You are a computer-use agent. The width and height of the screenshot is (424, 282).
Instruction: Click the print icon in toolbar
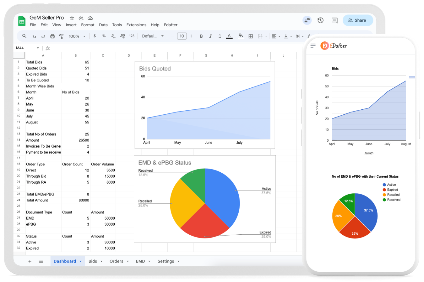pos(52,36)
